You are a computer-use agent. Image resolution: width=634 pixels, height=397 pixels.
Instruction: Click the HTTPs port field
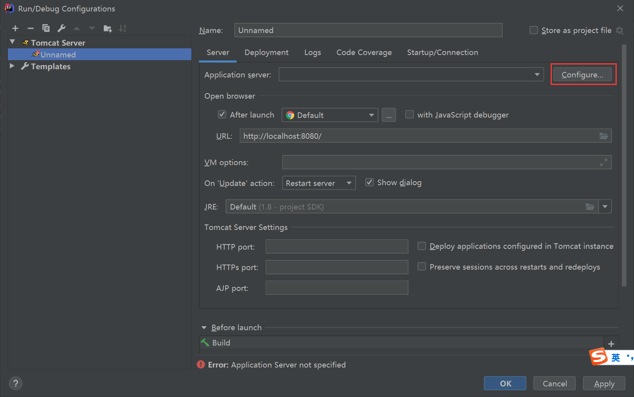pyautogui.click(x=337, y=267)
